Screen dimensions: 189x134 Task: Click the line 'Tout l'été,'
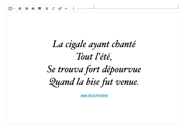(94, 57)
